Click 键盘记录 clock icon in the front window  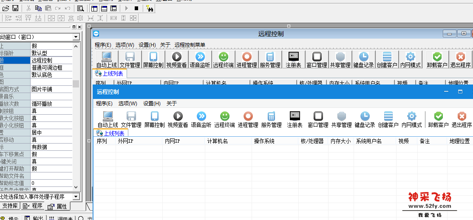[x=365, y=116]
